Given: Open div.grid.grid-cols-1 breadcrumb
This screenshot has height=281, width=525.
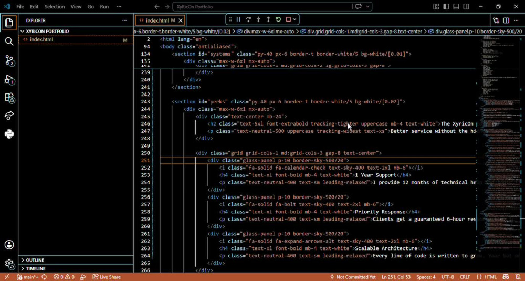Looking at the screenshot, I should click(x=362, y=32).
